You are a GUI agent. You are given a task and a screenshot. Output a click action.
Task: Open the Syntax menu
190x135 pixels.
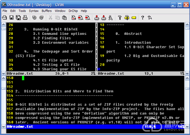34,11
